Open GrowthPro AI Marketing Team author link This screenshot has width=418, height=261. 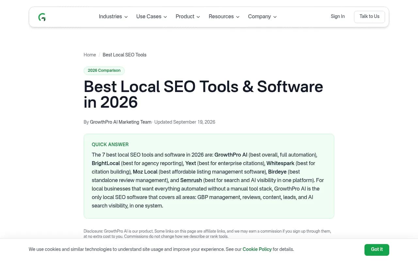pyautogui.click(x=121, y=122)
